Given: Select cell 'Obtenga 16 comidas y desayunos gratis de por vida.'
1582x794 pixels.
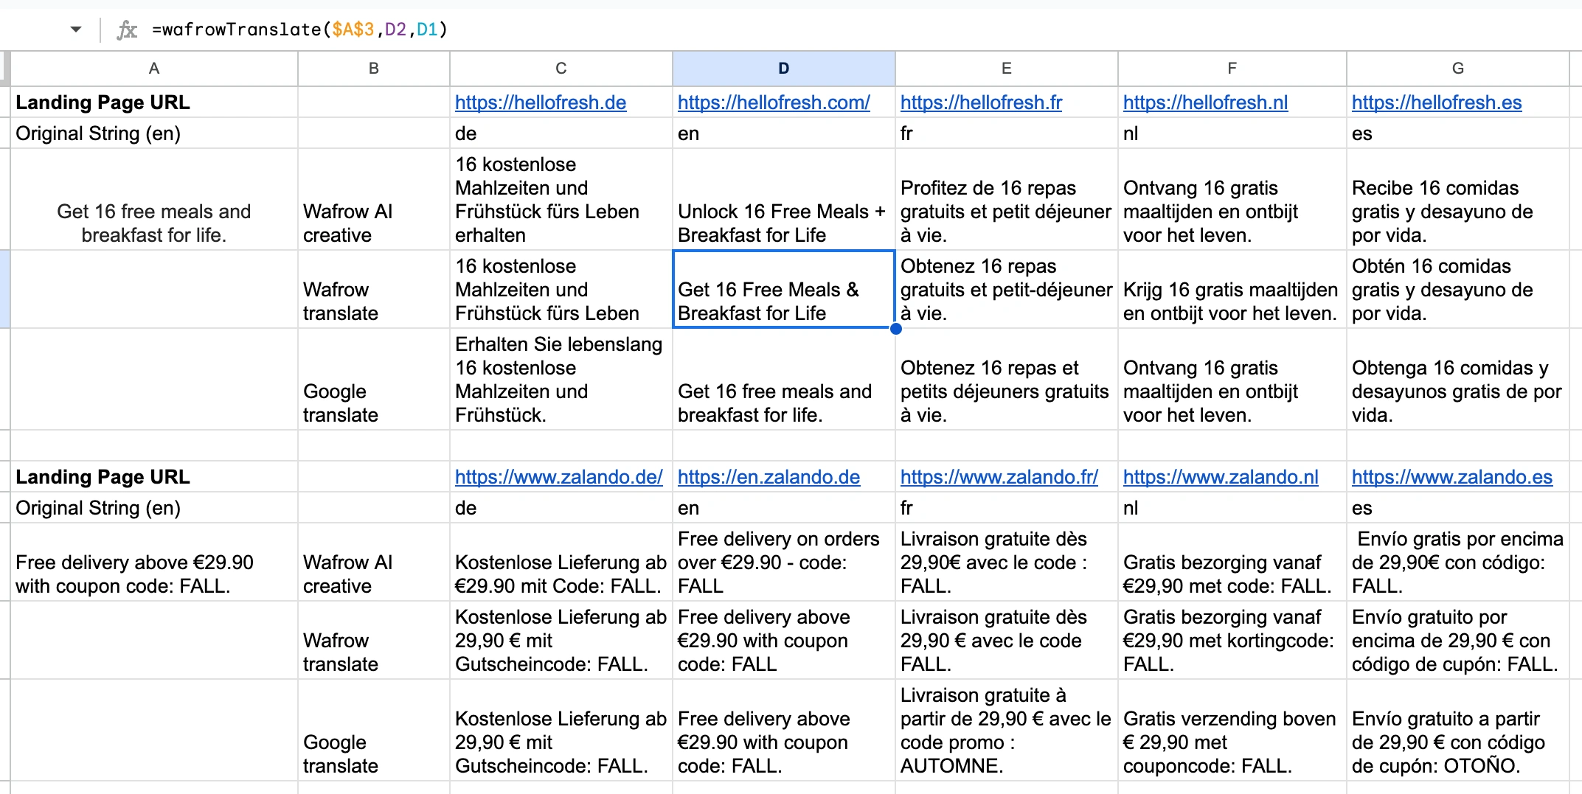Looking at the screenshot, I should coord(1458,379).
